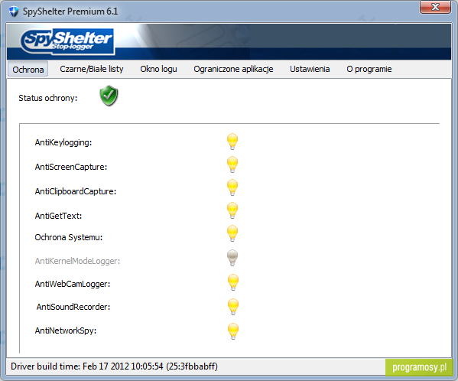
Task: Toggle the AntiGetText light bulb
Action: (232, 210)
